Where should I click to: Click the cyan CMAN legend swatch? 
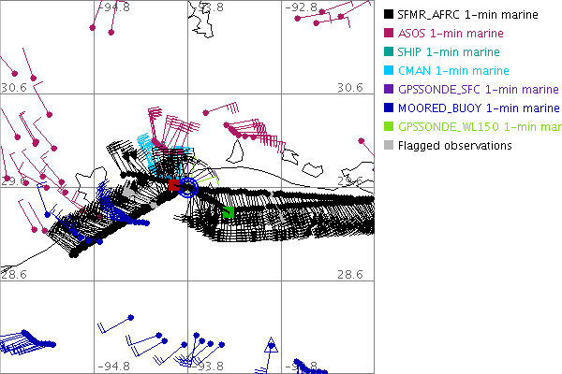pyautogui.click(x=388, y=70)
